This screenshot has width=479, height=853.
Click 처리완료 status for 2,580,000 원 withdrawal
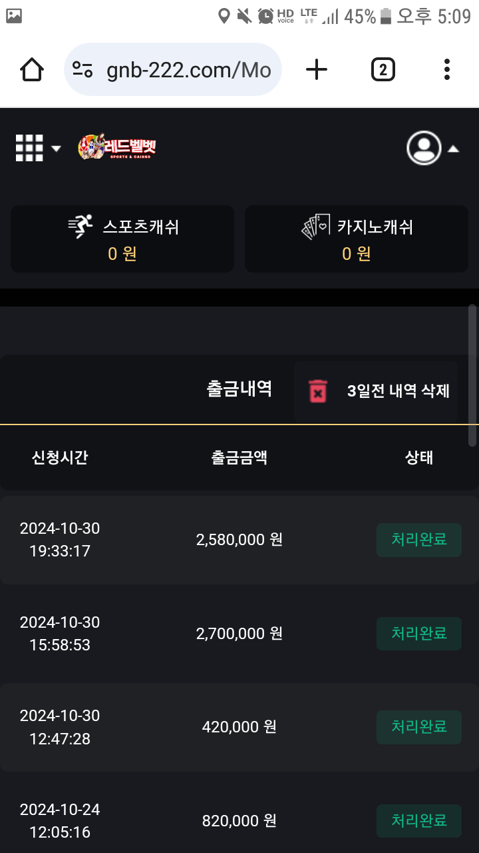tap(418, 540)
